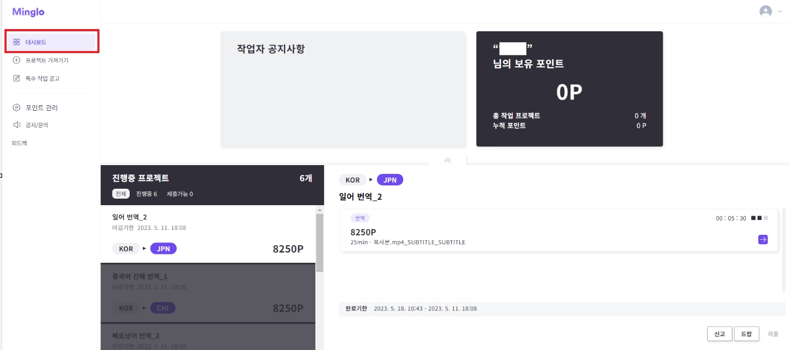Select the 중국어 간체 번역_1 project

click(x=208, y=293)
